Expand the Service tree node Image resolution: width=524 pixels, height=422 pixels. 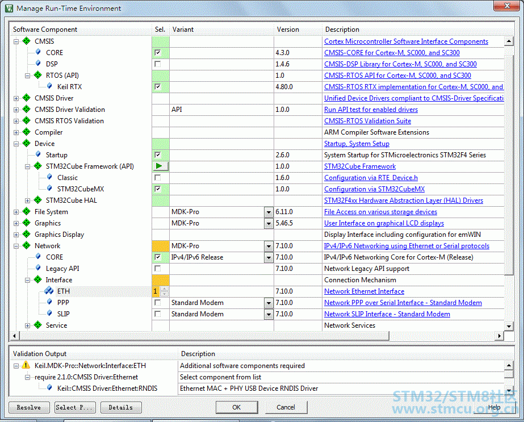coord(27,326)
